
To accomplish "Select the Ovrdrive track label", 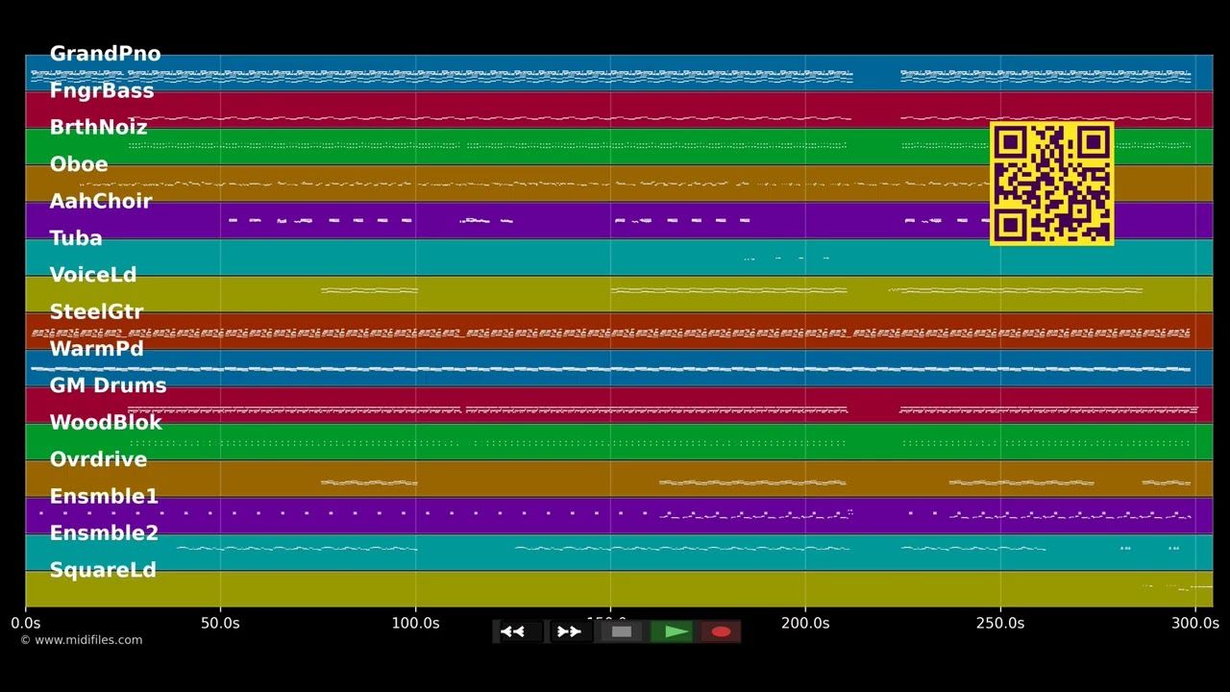I will (98, 459).
